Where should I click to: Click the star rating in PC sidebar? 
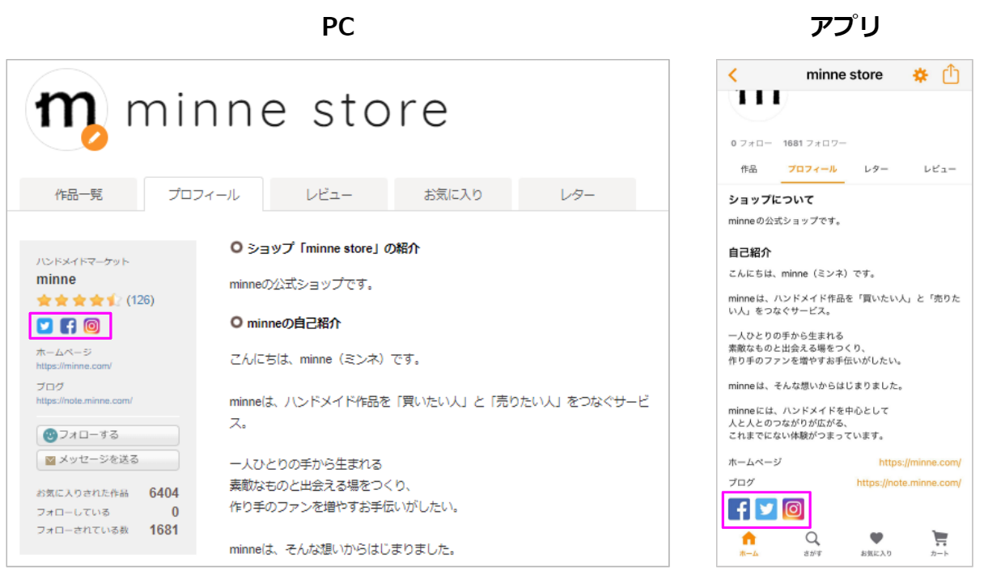pyautogui.click(x=78, y=300)
